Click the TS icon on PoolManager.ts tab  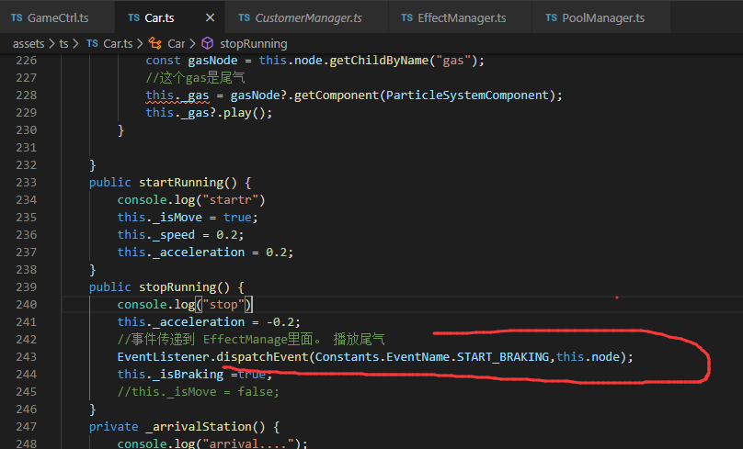tap(551, 17)
